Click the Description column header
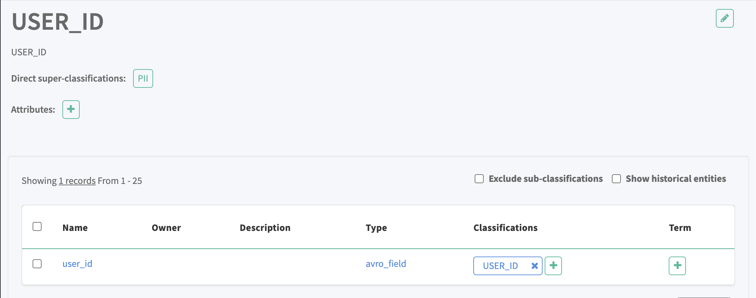 point(265,228)
